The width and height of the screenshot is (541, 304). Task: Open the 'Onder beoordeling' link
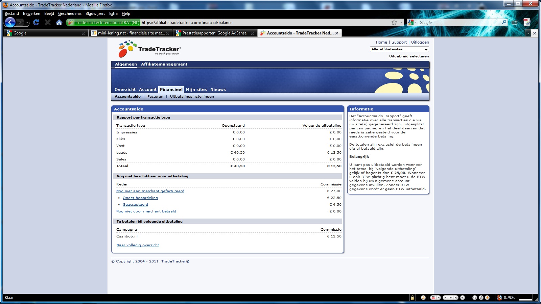point(140,198)
